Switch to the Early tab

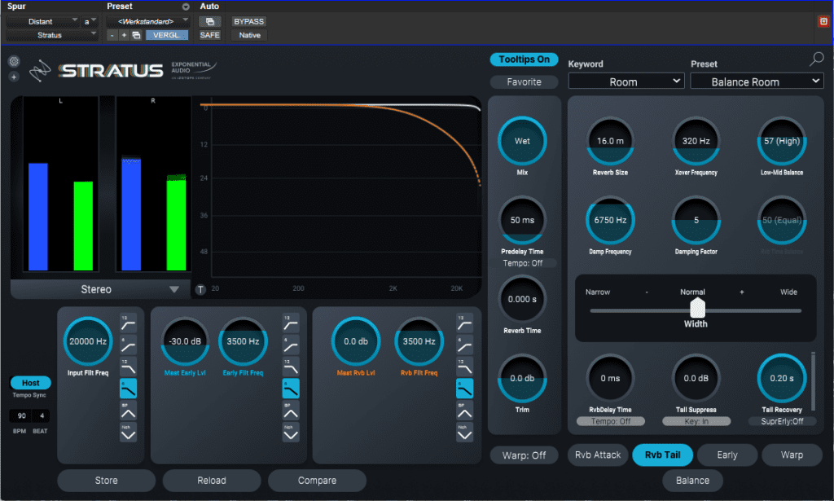click(727, 455)
